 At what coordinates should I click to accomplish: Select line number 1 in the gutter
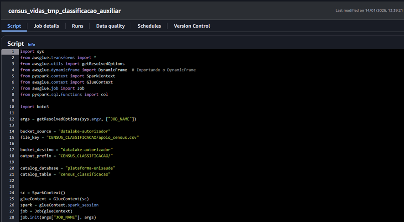(x=13, y=52)
